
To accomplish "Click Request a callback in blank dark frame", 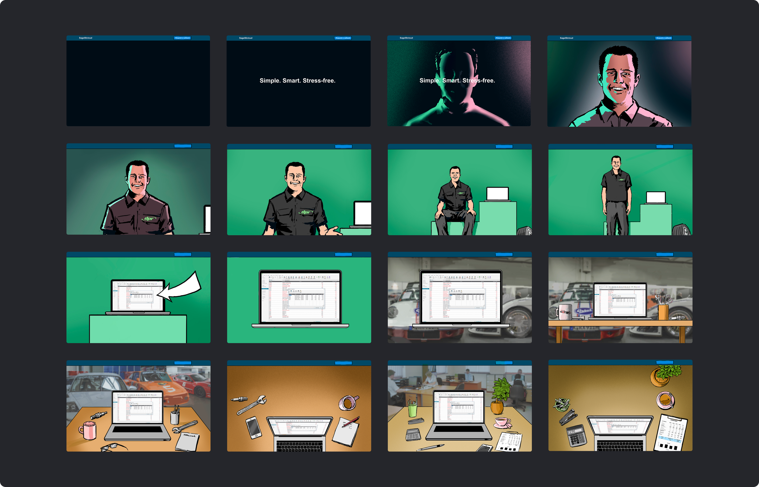I will 182,38.
